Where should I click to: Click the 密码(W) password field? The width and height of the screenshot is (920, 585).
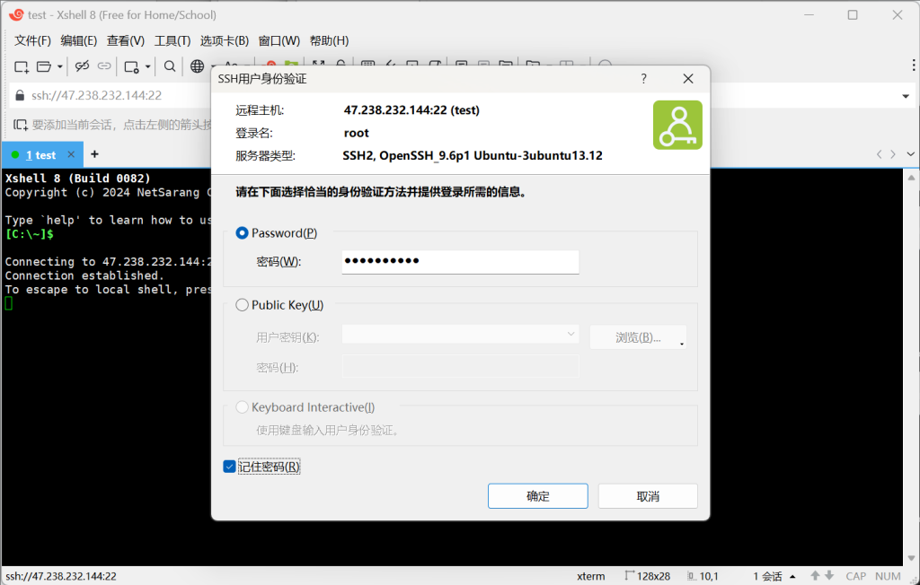point(461,261)
